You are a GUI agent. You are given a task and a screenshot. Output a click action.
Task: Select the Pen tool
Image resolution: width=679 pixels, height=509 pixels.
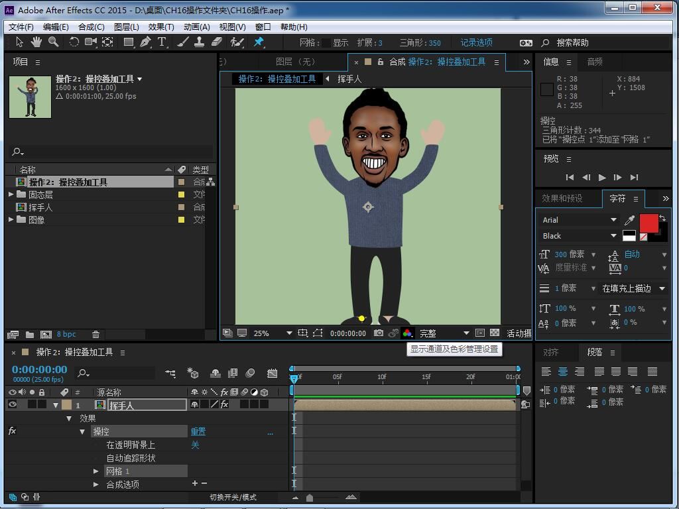coord(145,42)
